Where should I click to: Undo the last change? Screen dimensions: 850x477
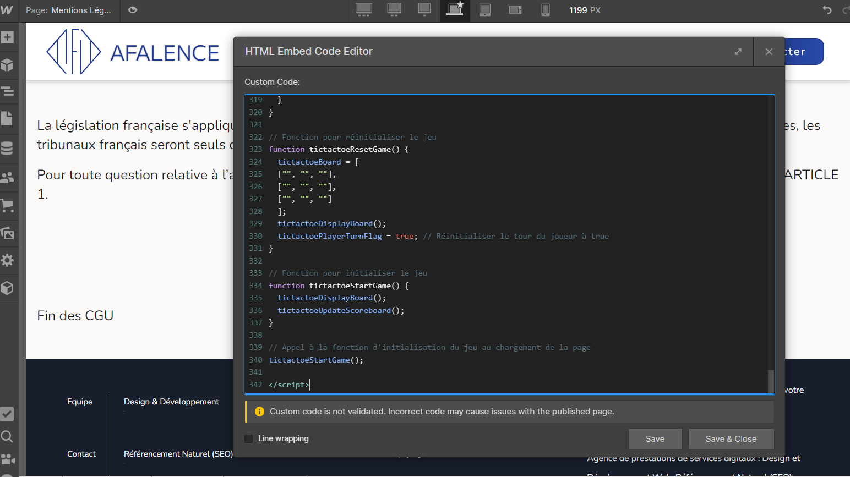click(827, 10)
